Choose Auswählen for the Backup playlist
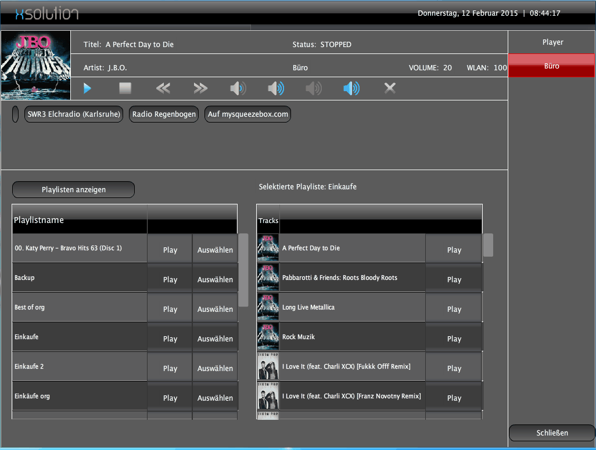596x450 pixels. pos(215,279)
